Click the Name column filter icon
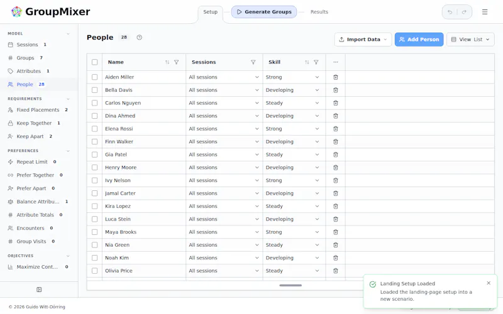This screenshot has width=503, height=314. [x=177, y=62]
